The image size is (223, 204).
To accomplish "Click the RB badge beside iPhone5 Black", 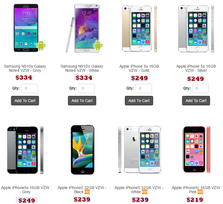I will [x=87, y=192].
